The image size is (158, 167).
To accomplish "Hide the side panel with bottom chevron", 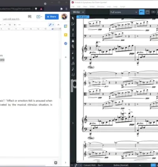I will [66, 163].
